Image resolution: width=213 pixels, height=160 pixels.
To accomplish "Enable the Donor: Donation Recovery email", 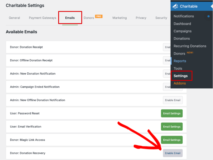I will (173, 153).
